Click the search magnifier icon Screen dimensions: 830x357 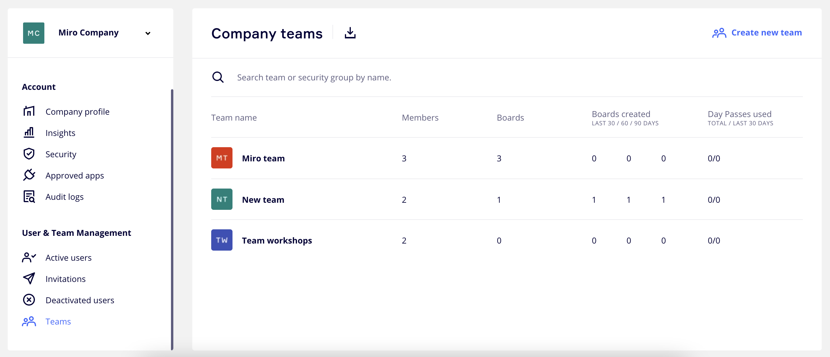point(218,77)
